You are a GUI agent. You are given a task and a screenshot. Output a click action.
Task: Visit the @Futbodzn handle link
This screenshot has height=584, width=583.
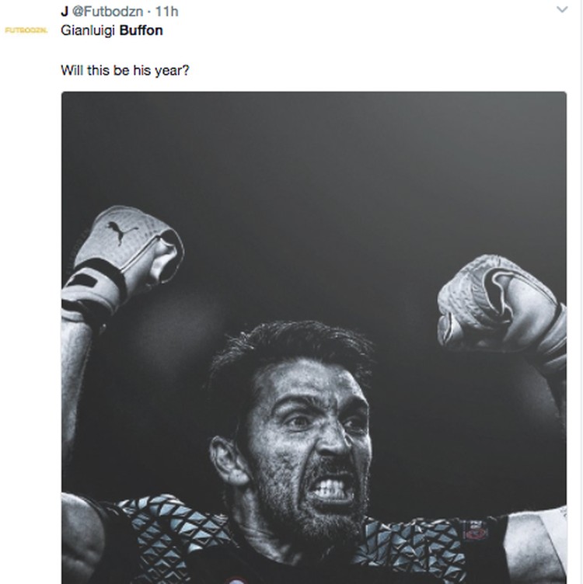pos(107,12)
